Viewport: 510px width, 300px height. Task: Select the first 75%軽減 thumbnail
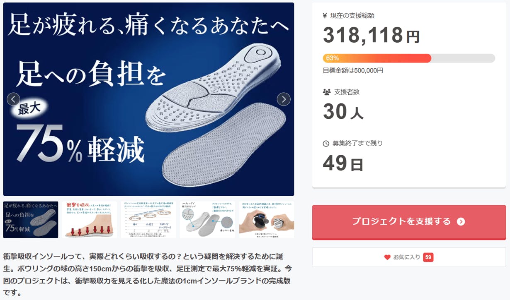click(x=31, y=220)
